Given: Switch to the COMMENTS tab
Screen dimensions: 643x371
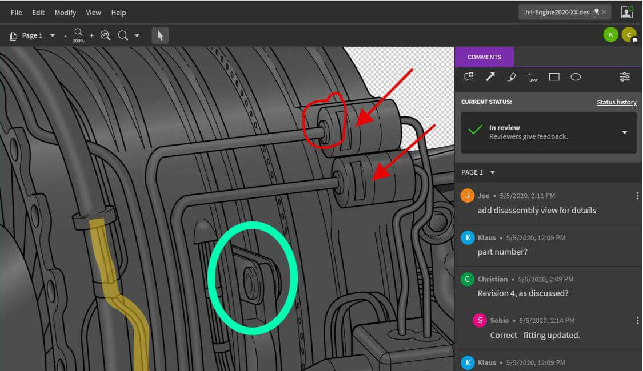Looking at the screenshot, I should tap(484, 57).
